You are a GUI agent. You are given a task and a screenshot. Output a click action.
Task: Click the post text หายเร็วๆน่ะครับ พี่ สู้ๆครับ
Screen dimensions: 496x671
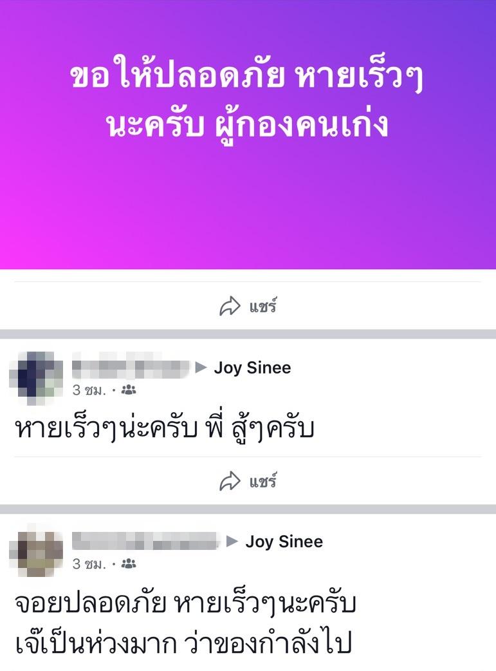(x=165, y=429)
